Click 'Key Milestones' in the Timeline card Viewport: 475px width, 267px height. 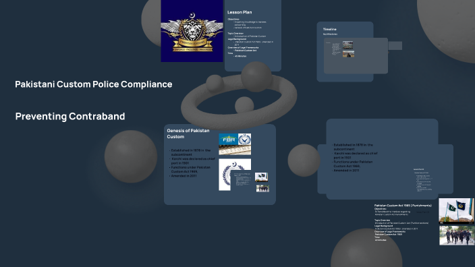pyautogui.click(x=330, y=34)
